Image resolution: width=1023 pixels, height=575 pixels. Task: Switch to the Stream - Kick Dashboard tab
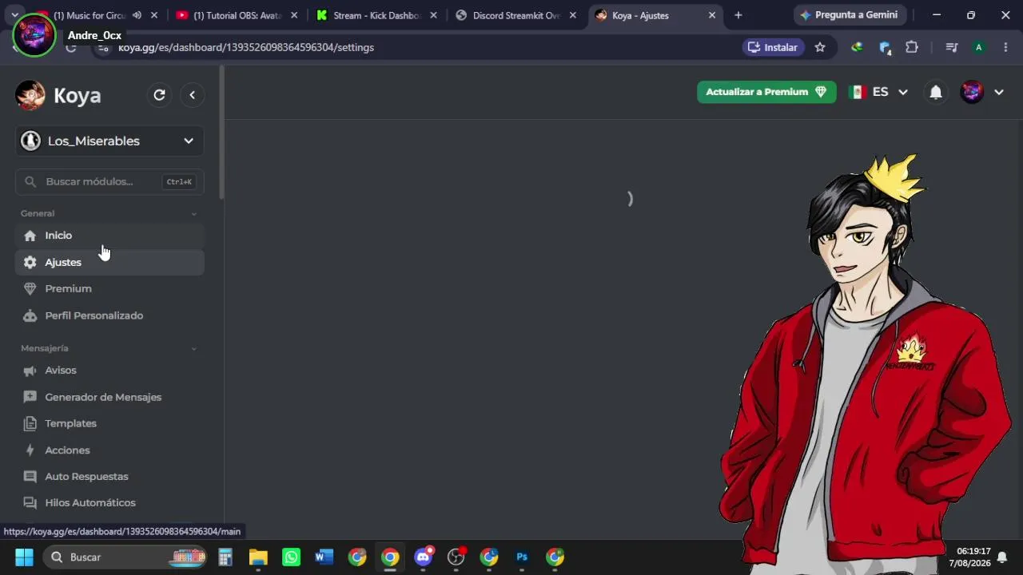[x=376, y=15]
